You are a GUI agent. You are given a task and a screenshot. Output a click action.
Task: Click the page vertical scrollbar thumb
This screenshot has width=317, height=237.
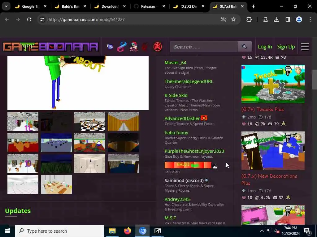tap(315, 80)
